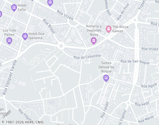This screenshot has width=159, height=125.
Task: Open The Wicca Games pink marker
Action: click(109, 29)
